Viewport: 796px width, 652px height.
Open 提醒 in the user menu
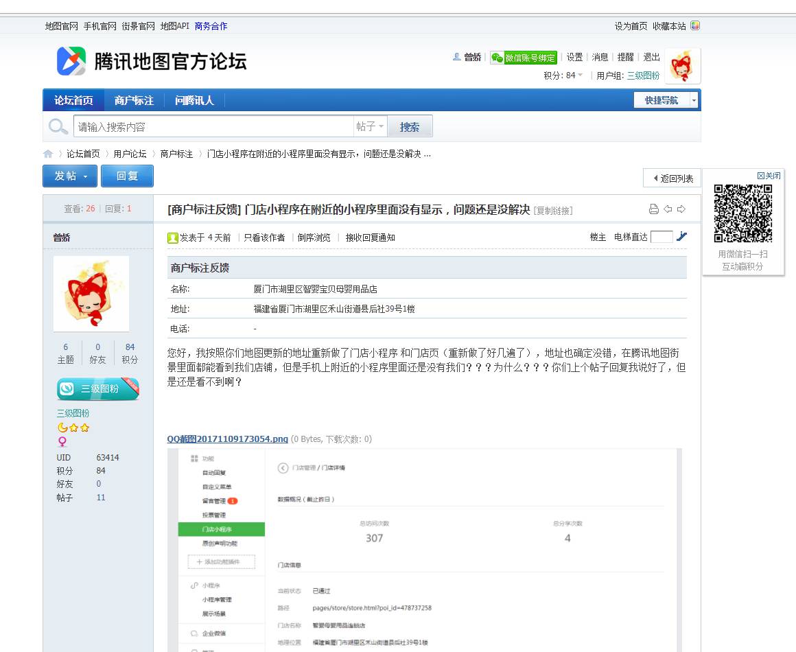[x=625, y=58]
